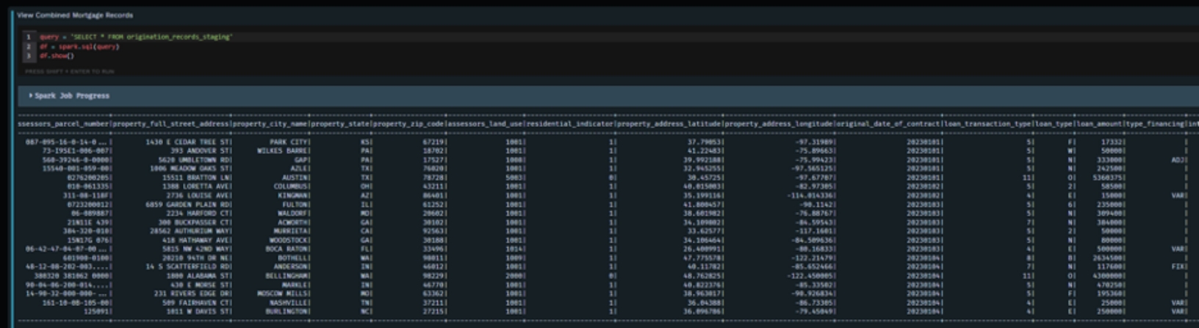
Task: Click code line 'df.show()'
Action: 57,56
